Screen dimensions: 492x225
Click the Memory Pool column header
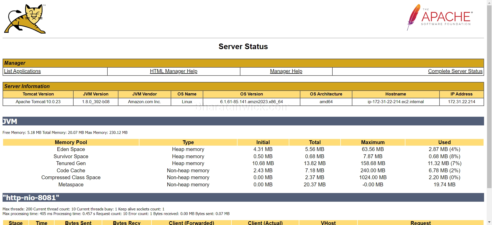(x=71, y=142)
